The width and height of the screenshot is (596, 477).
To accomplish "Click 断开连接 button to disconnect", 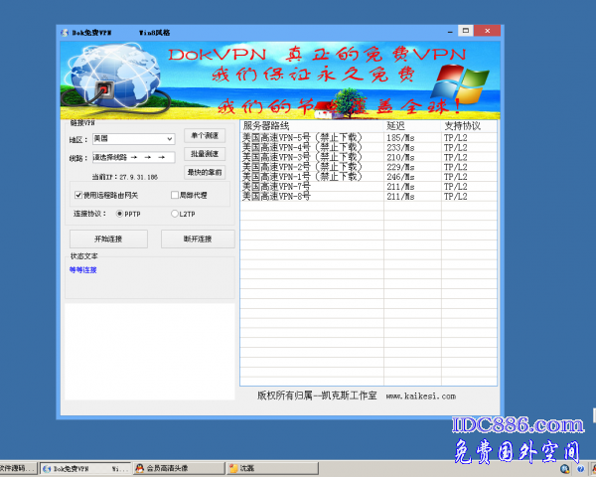I will point(198,238).
